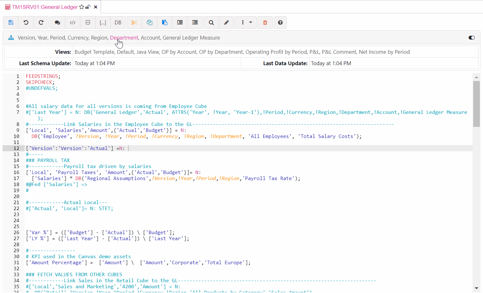Select the Department dimension link

(124, 37)
